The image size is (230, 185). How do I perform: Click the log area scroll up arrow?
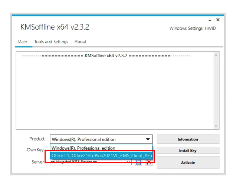tap(216, 55)
